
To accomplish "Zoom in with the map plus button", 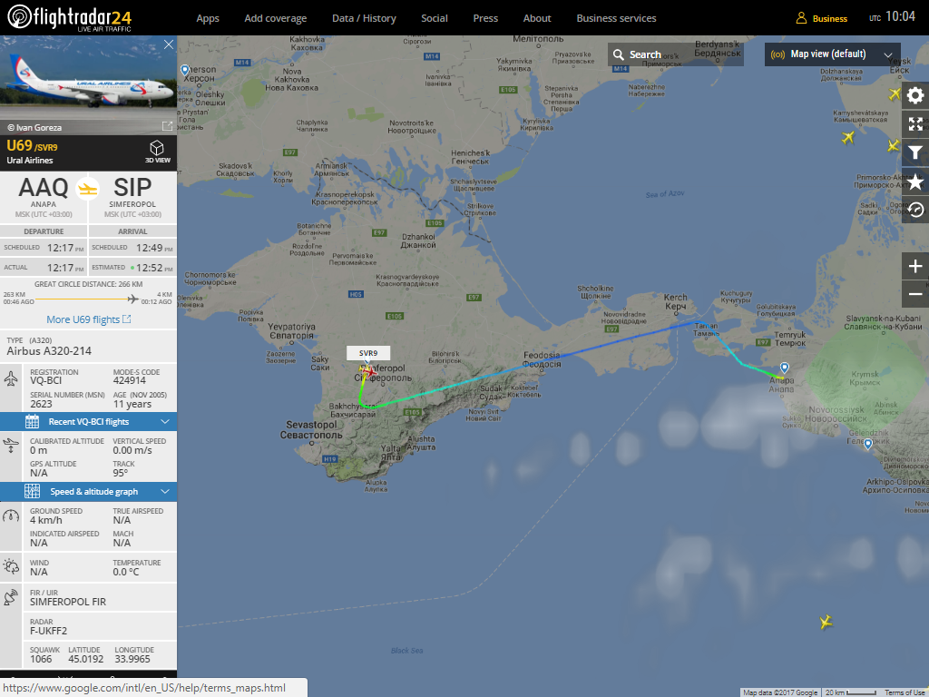I will click(x=915, y=266).
